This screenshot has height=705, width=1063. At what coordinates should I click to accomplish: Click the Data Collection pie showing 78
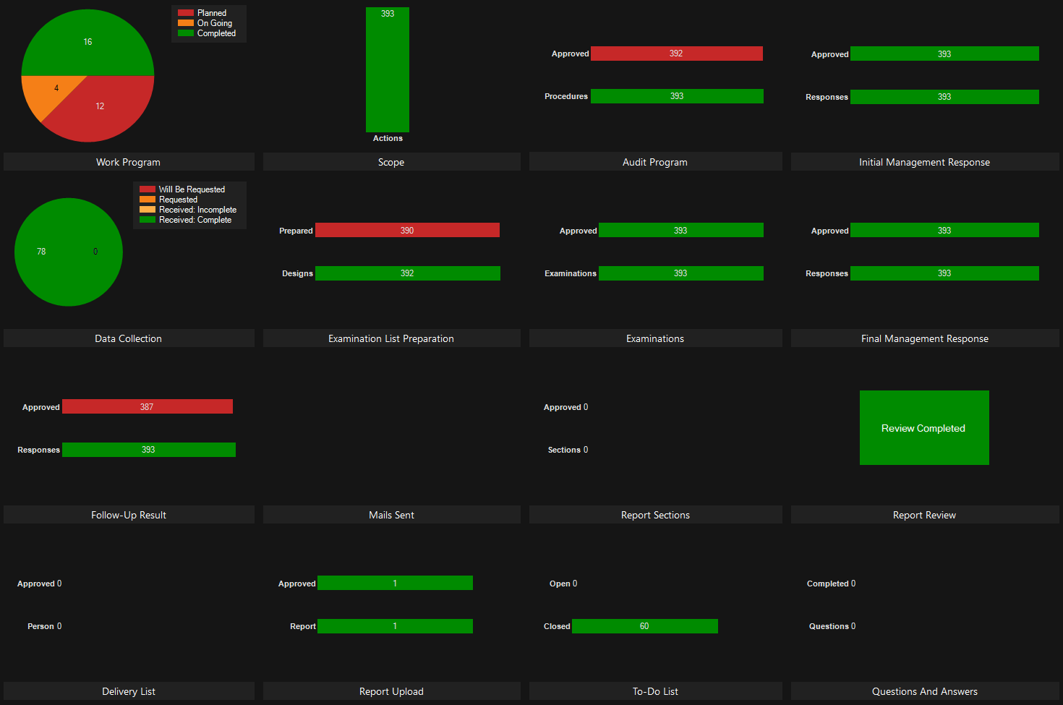69,252
